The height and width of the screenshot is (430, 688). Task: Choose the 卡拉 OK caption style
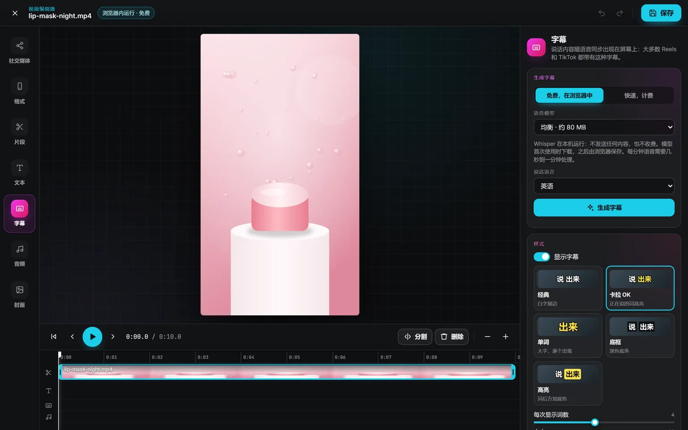[x=640, y=288]
